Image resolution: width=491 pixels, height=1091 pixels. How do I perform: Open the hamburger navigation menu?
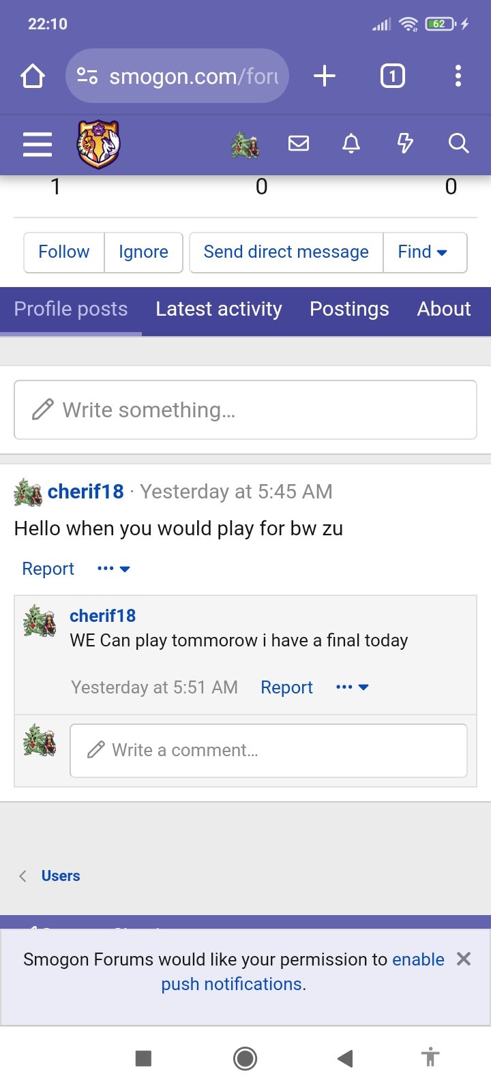[38, 144]
